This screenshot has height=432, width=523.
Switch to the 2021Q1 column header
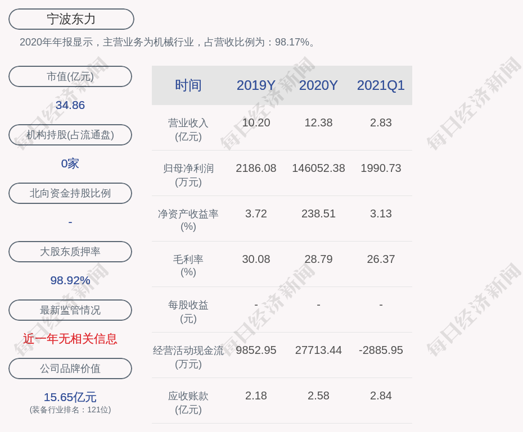(x=381, y=85)
